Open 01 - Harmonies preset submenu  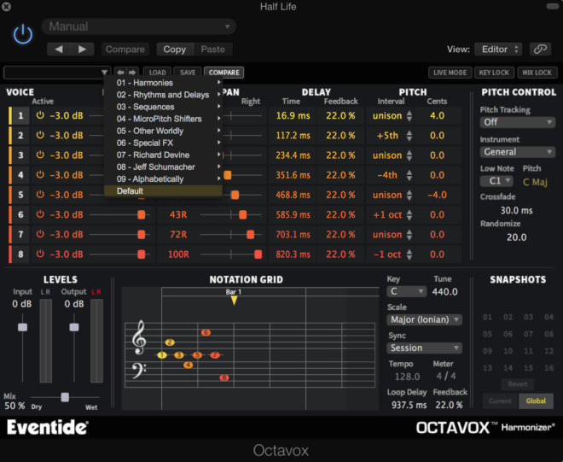(164, 83)
